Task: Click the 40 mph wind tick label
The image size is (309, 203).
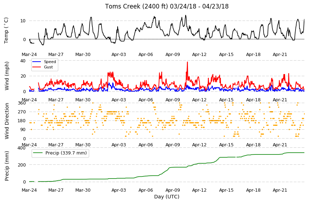Action: pyautogui.click(x=23, y=61)
